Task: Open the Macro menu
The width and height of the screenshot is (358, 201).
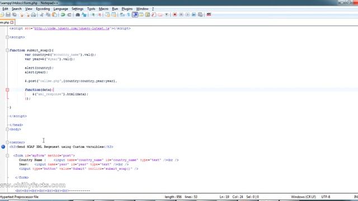Action: (103, 9)
